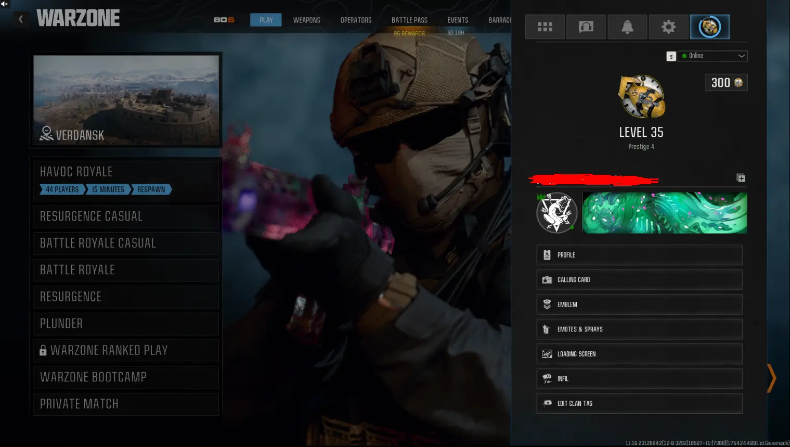Click the frog emblem circle icon

tap(557, 212)
